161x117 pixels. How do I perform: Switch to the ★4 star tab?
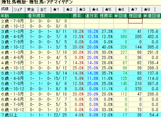[97, 10]
